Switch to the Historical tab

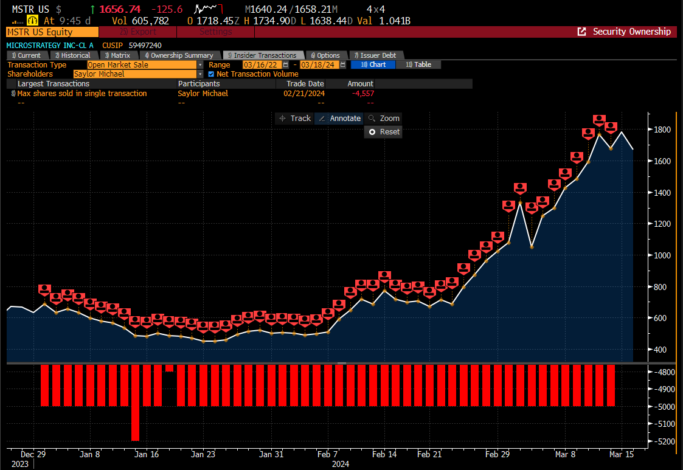[73, 55]
